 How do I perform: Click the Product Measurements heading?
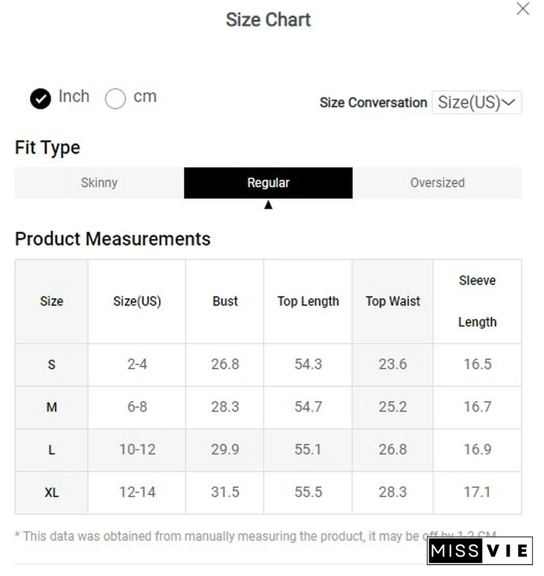(113, 239)
